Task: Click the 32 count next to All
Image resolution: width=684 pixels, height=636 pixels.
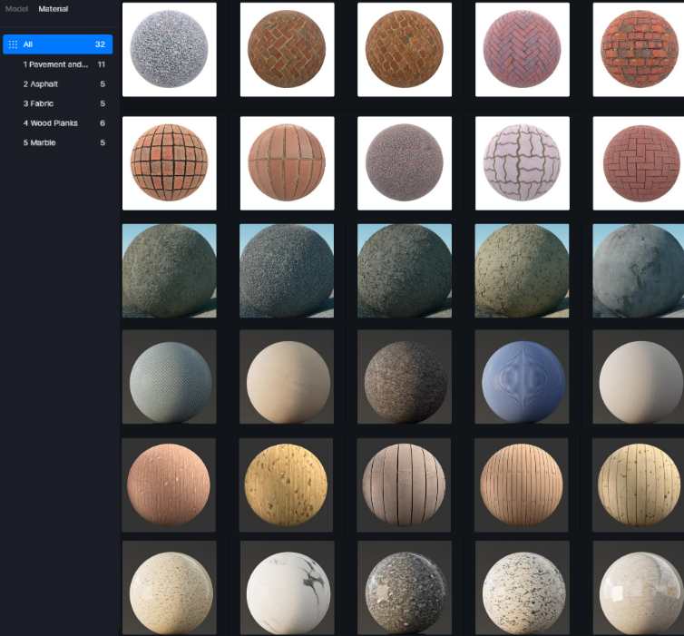Action: pos(100,44)
